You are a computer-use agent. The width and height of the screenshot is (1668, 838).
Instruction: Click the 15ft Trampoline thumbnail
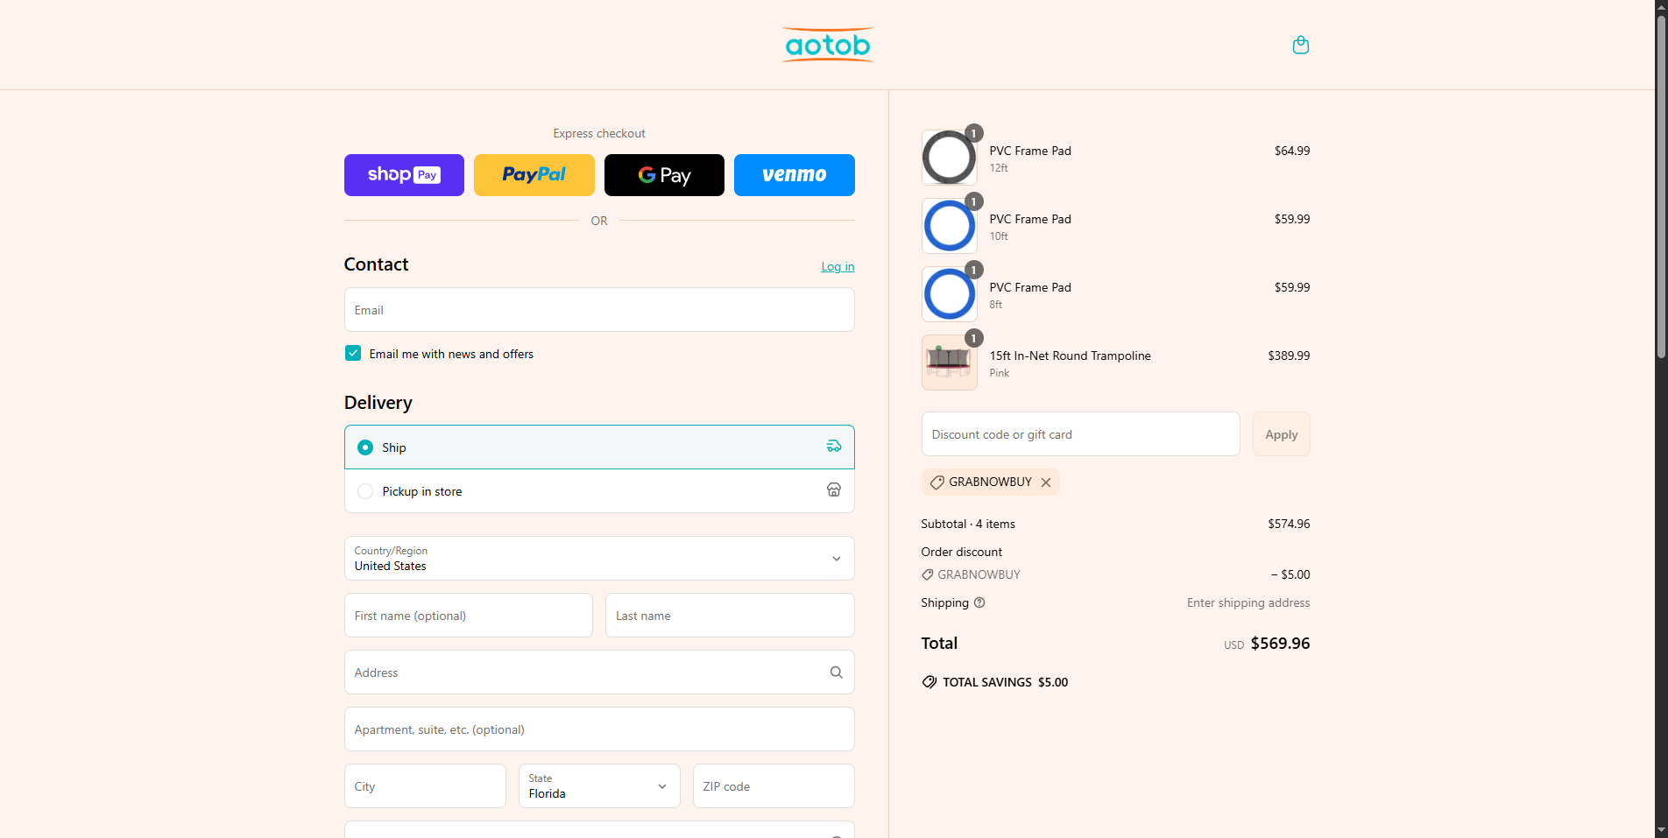[950, 363]
